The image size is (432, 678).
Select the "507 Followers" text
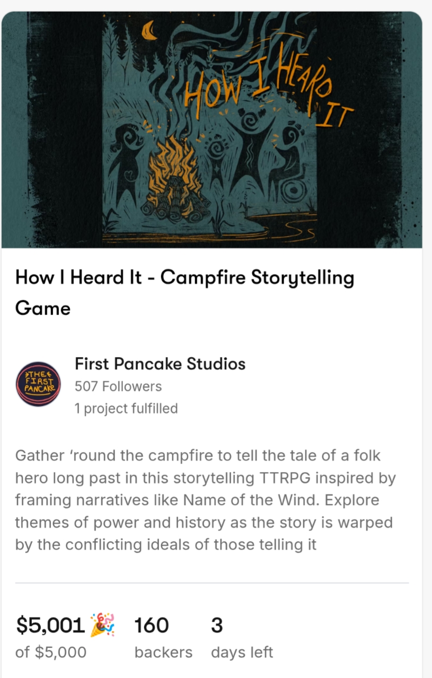point(118,387)
